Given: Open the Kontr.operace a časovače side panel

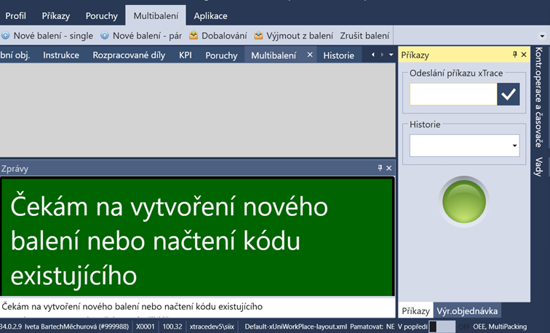Looking at the screenshot, I should pyautogui.click(x=539, y=97).
